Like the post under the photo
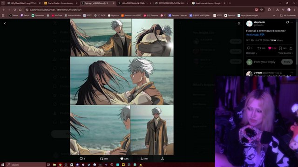The width and height of the screenshot is (298, 167). coord(122,159)
